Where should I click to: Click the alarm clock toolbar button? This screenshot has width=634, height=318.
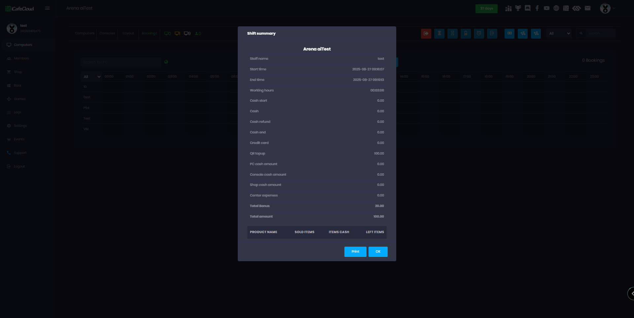pos(479,33)
